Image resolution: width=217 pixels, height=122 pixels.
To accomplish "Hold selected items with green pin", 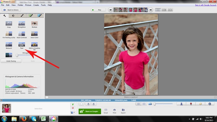I will click(73, 104).
